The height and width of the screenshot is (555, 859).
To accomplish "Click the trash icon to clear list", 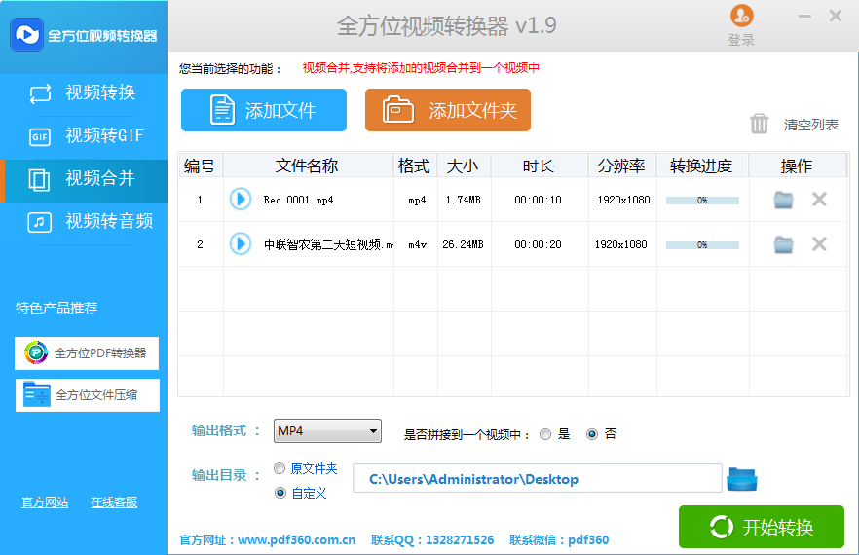I will pos(760,124).
